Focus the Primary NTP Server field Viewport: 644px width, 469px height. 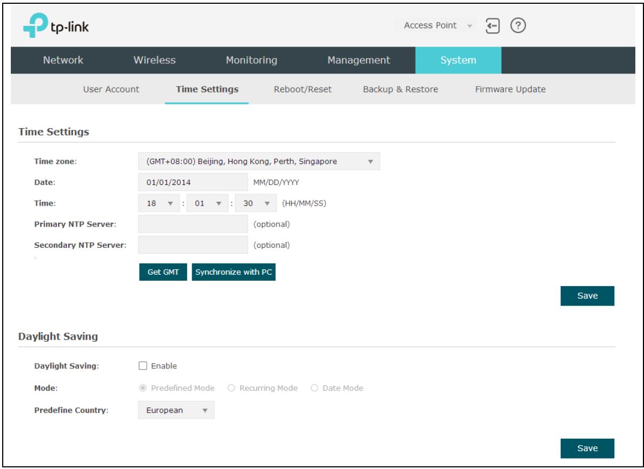click(193, 224)
